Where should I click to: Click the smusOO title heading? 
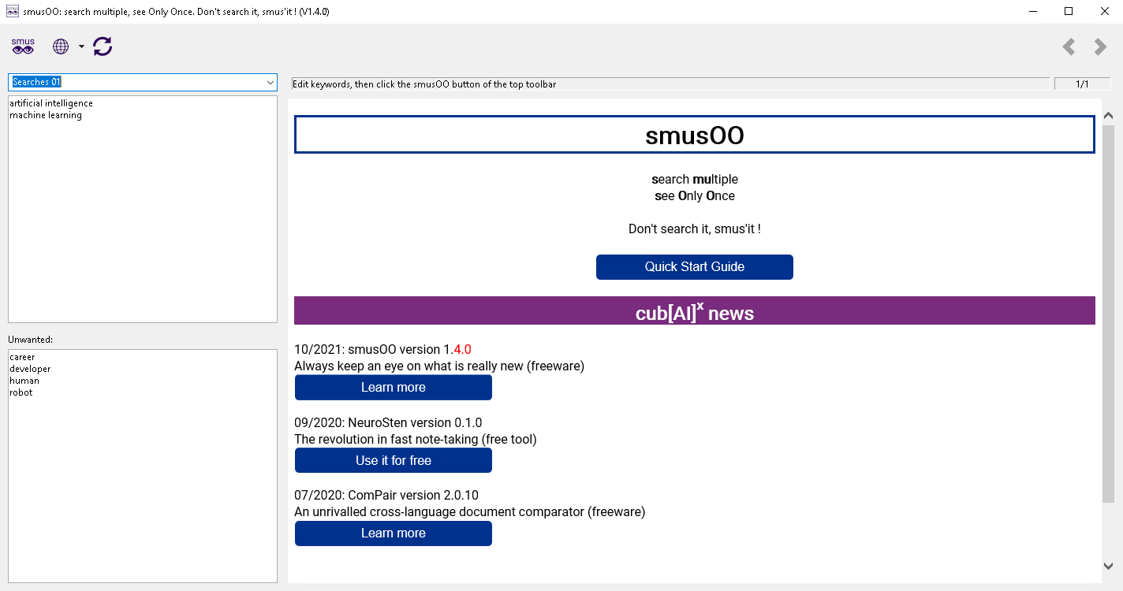click(x=695, y=135)
